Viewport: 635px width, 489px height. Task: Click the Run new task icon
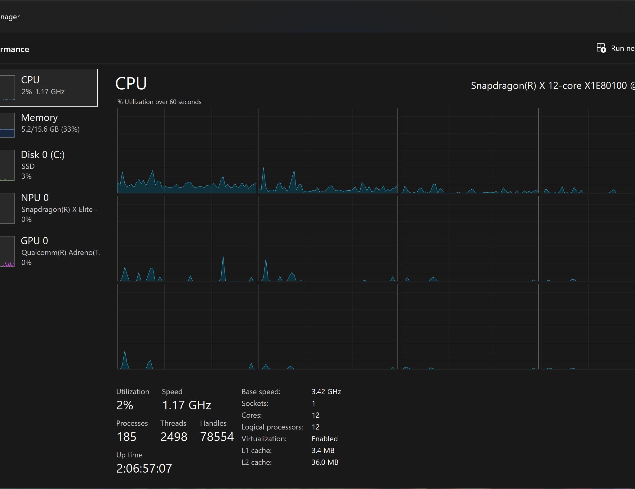601,48
